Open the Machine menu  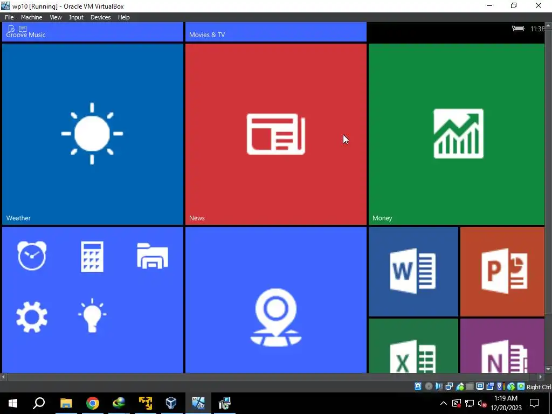click(32, 17)
